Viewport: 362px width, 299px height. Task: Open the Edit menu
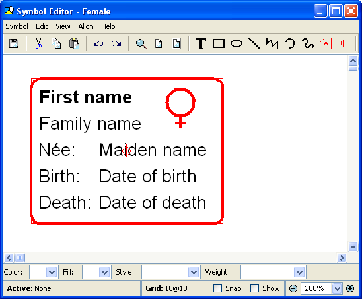[x=42, y=26]
